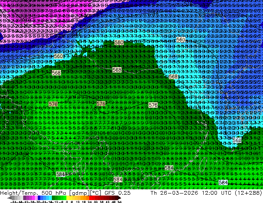Click the leftmost '568' contour label
The image size is (263, 203).
point(56,72)
